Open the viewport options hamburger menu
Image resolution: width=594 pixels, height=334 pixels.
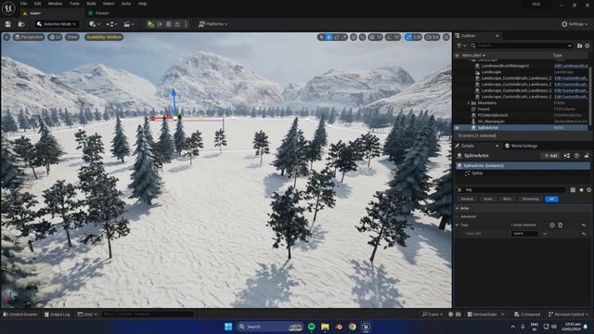pos(6,37)
